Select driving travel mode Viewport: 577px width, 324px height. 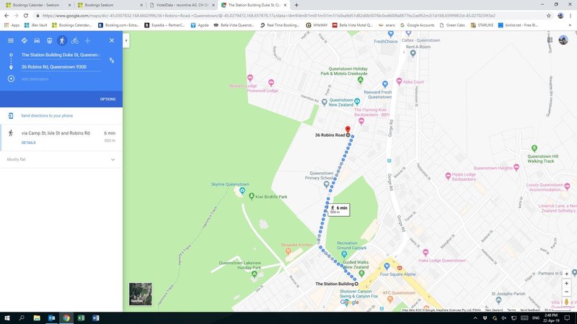[x=36, y=40]
